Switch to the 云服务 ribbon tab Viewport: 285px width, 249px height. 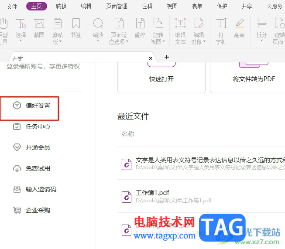(x=275, y=7)
